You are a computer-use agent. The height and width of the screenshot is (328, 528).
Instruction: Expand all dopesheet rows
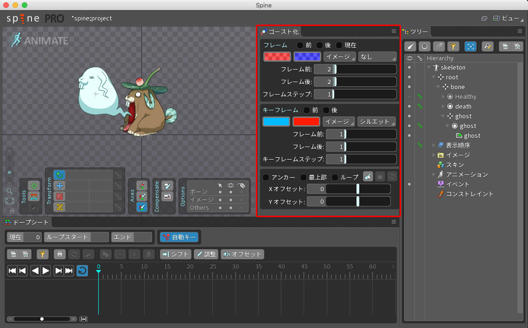(x=25, y=254)
